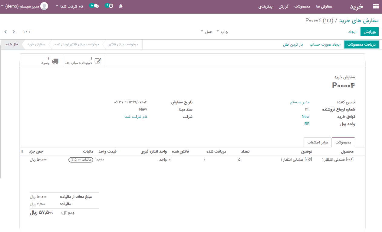Viewport: 382px width, 232px height.
Task: Select status stage درخواست پیش فاکتور
Action: [123, 44]
